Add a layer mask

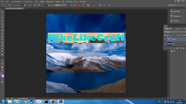(x=177, y=48)
